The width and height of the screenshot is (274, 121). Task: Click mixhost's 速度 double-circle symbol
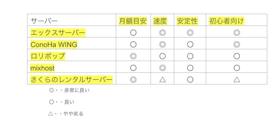pos(162,68)
